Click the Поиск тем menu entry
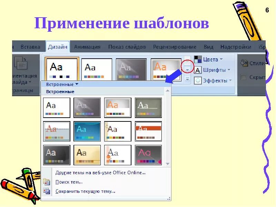The height and width of the screenshot is (207, 276). point(69,182)
